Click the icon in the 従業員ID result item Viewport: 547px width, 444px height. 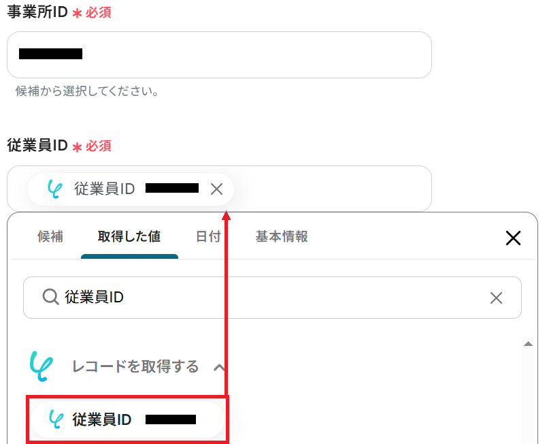click(56, 419)
